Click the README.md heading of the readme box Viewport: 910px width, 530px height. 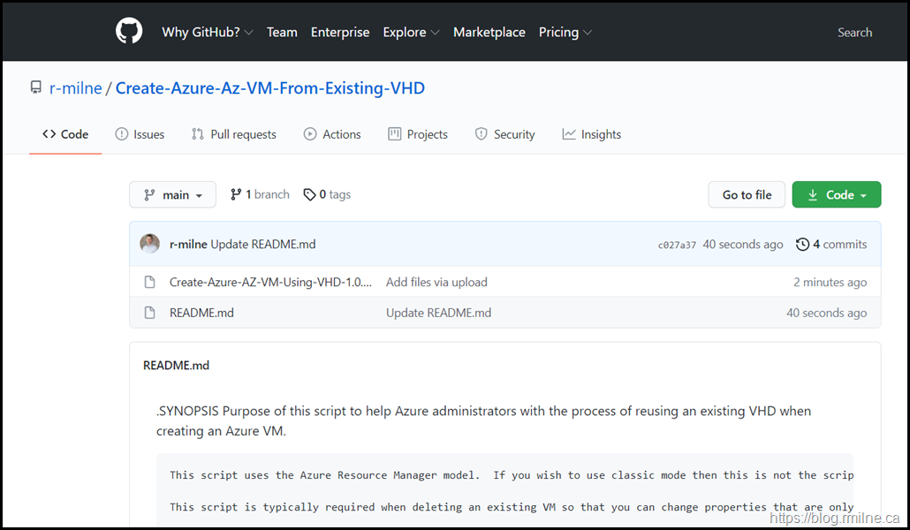(177, 365)
